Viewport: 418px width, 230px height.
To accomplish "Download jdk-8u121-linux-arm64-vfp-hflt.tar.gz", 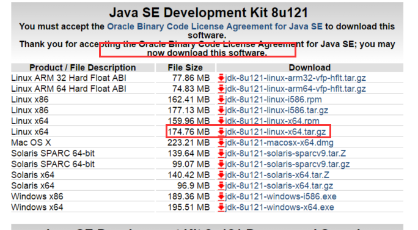I will click(295, 89).
